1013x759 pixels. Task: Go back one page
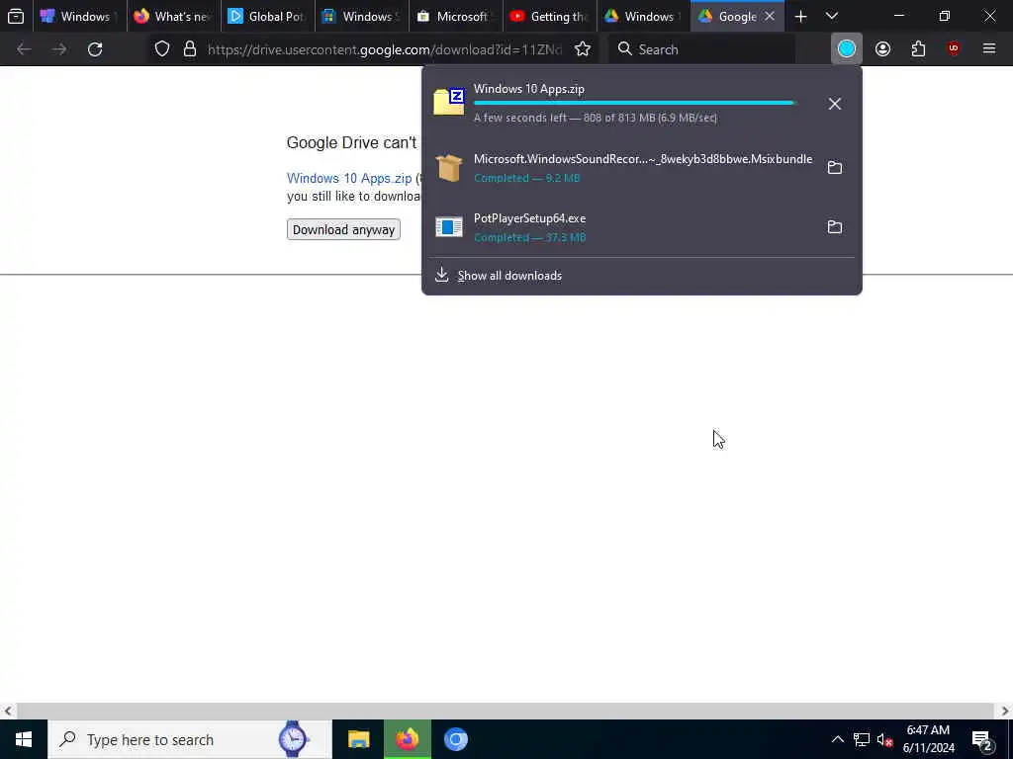(x=24, y=49)
